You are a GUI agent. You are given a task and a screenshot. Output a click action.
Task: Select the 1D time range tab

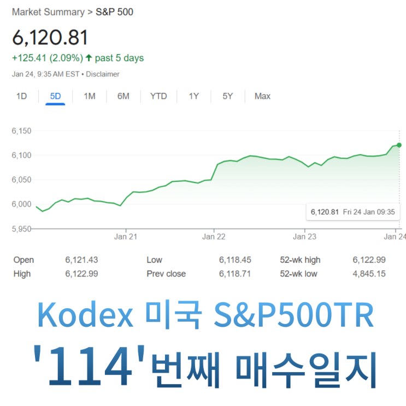pos(21,96)
